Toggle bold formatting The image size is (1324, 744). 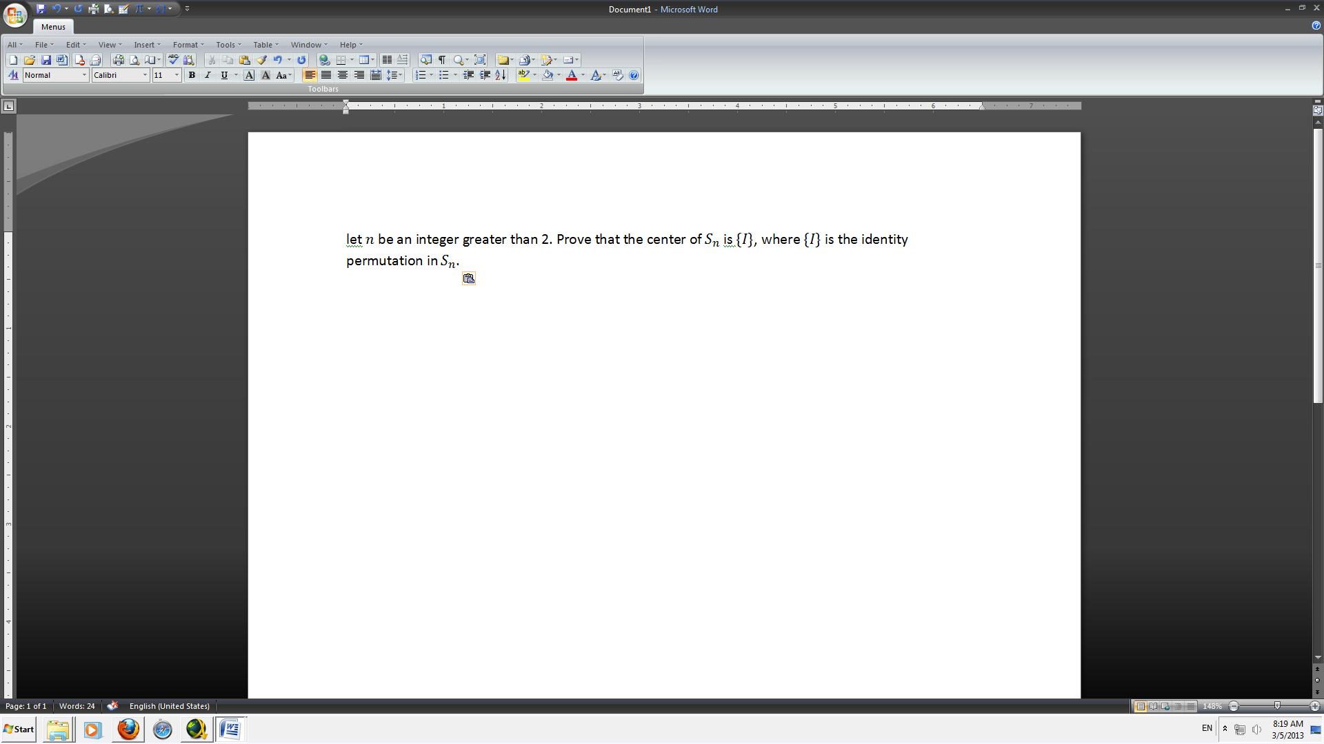[x=192, y=75]
